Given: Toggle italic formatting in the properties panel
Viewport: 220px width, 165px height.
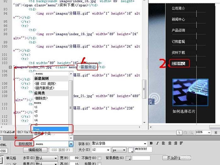Looking at the screenshot, I should [157, 143].
